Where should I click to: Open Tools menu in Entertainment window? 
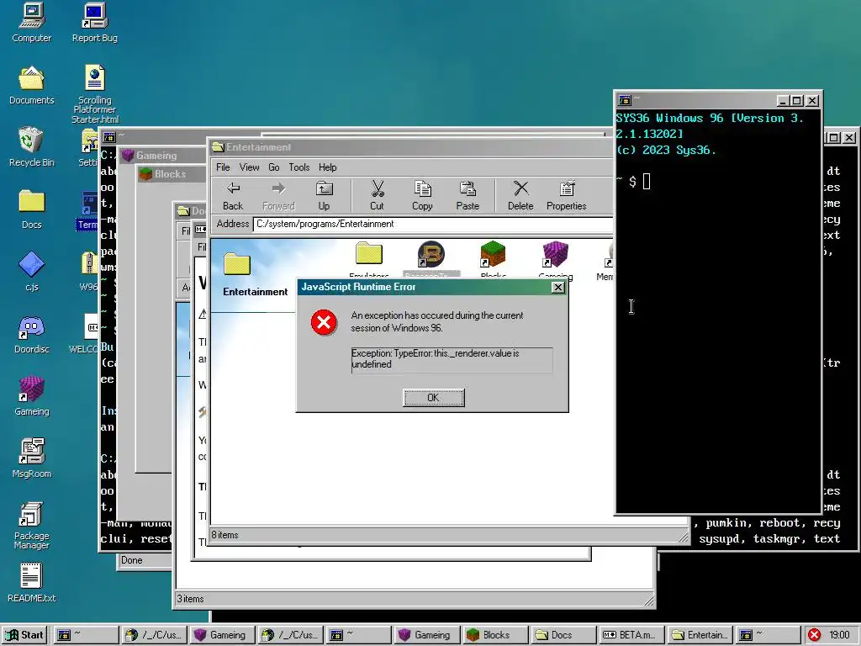click(299, 167)
